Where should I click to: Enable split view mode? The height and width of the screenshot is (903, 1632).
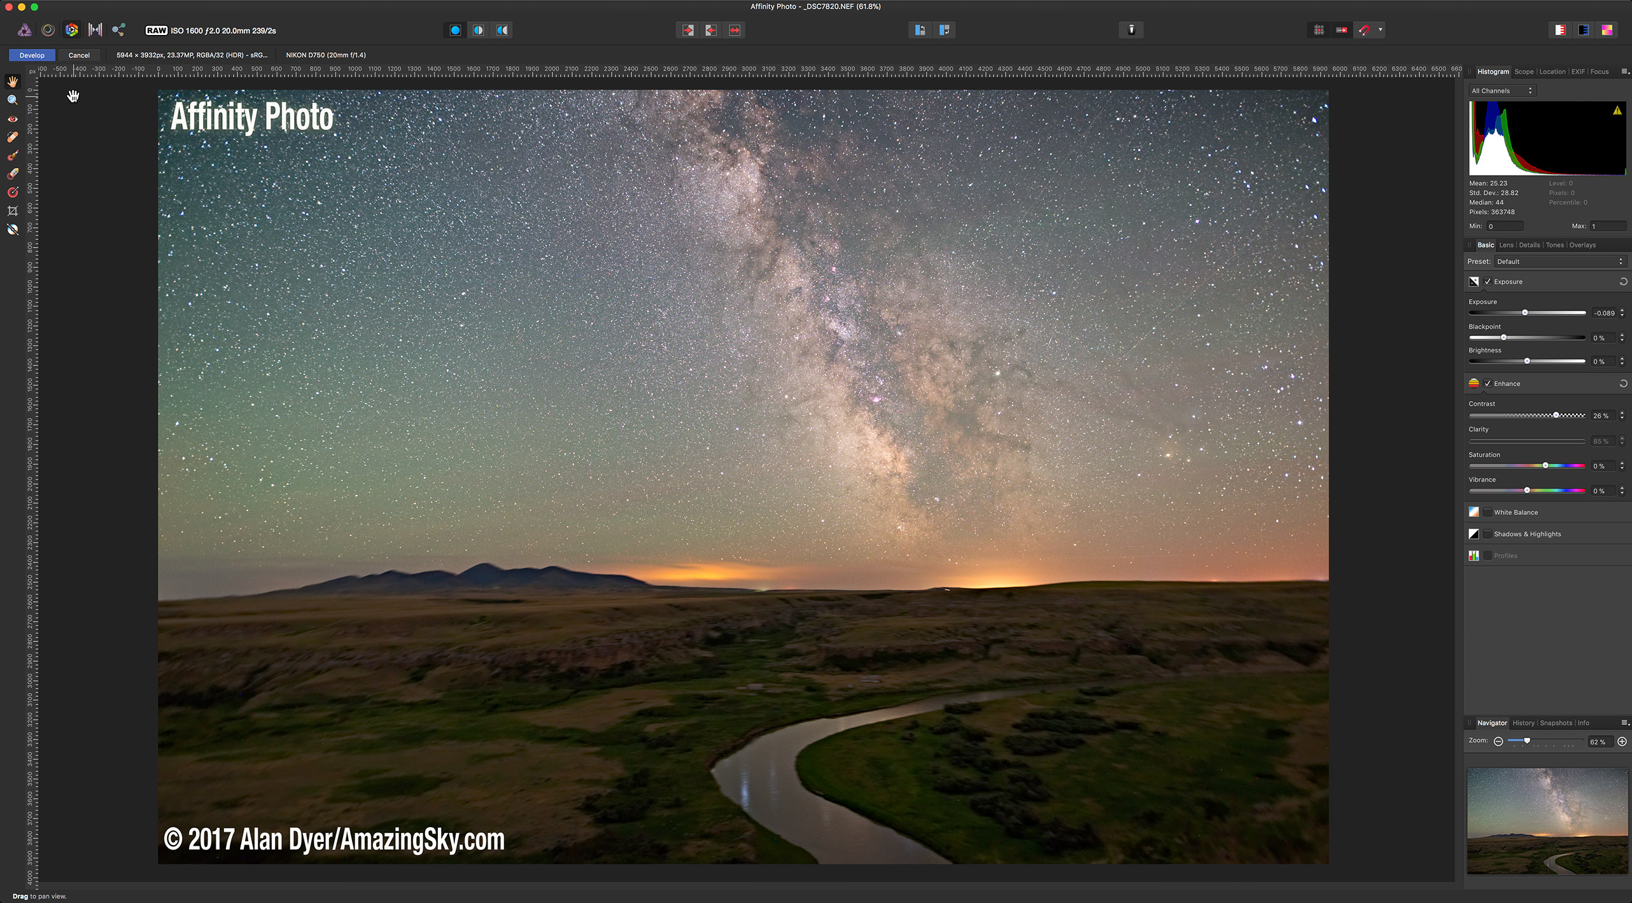coord(479,30)
